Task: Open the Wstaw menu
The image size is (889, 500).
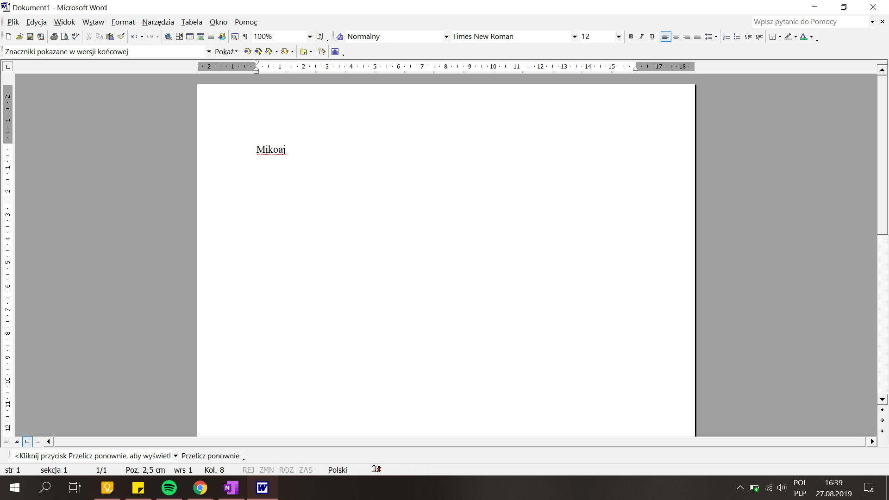Action: click(x=93, y=22)
